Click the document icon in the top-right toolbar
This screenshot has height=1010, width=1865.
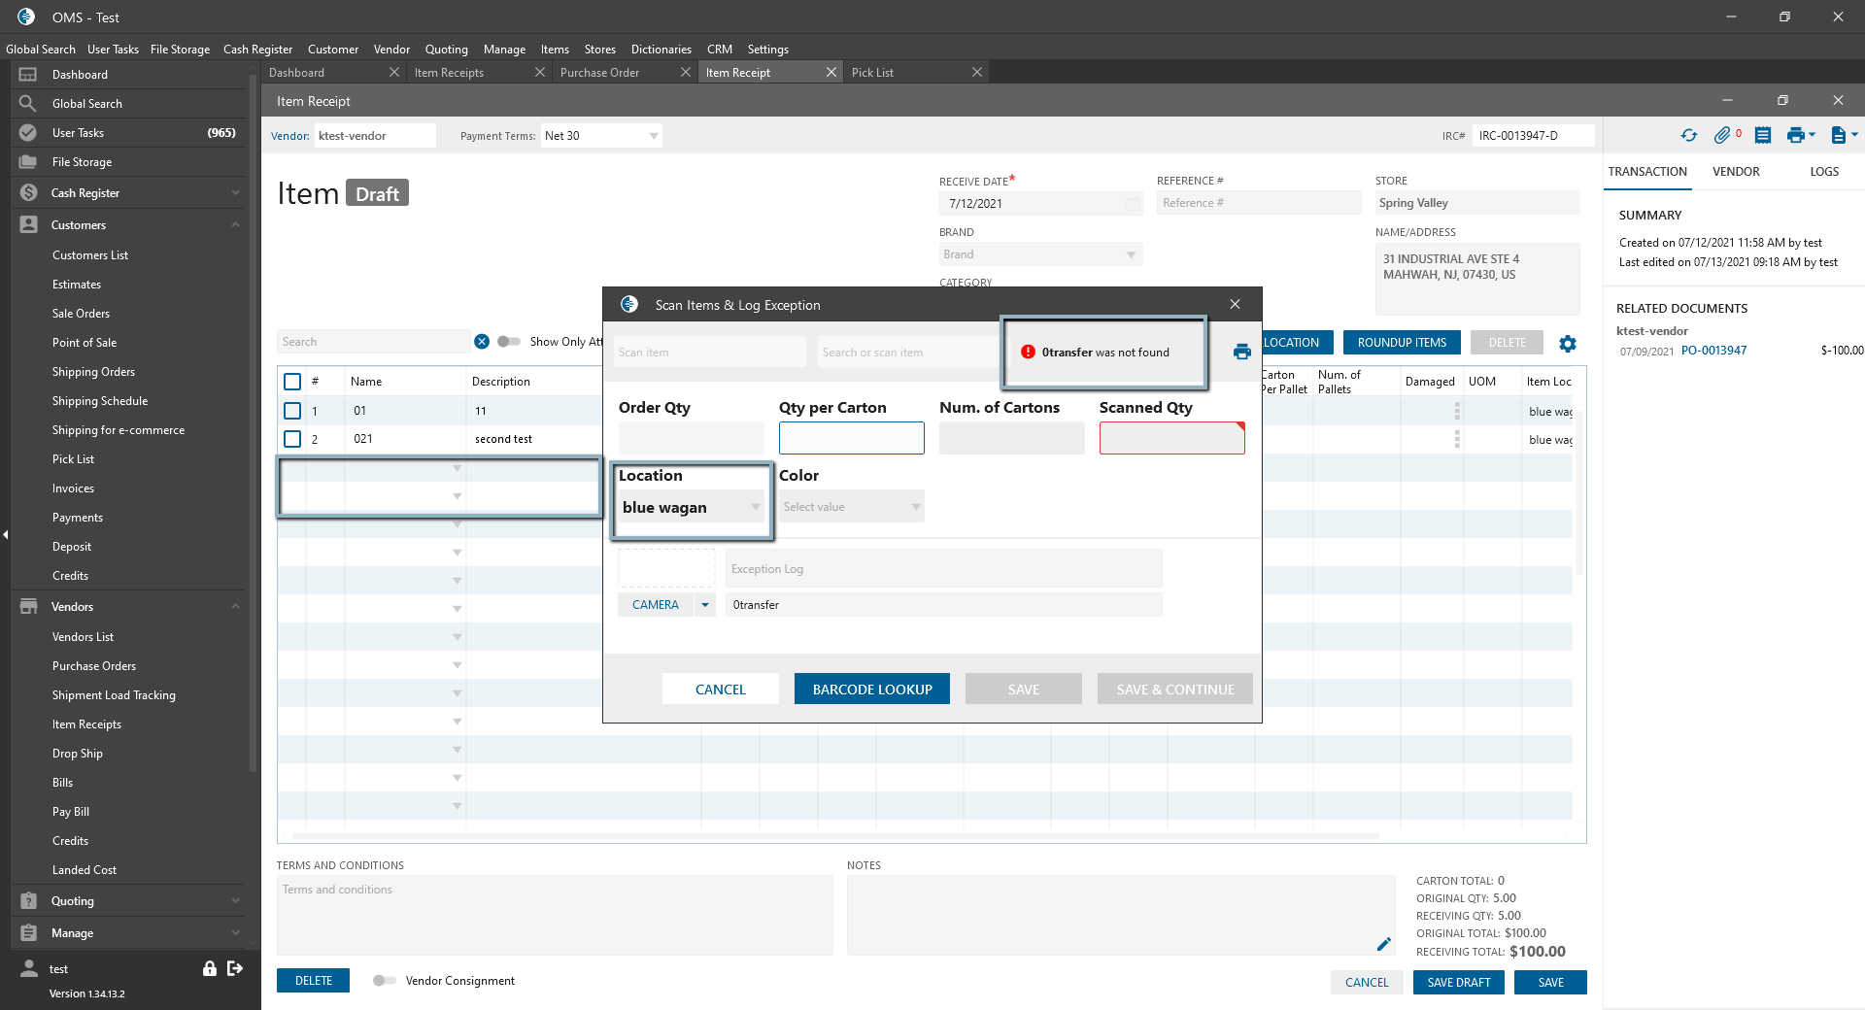point(1838,136)
